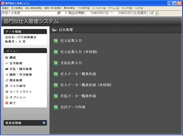This screenshot has width=183, height=136.
Task: Open the オプション menu in the menu bar
Action: click(x=113, y=8)
